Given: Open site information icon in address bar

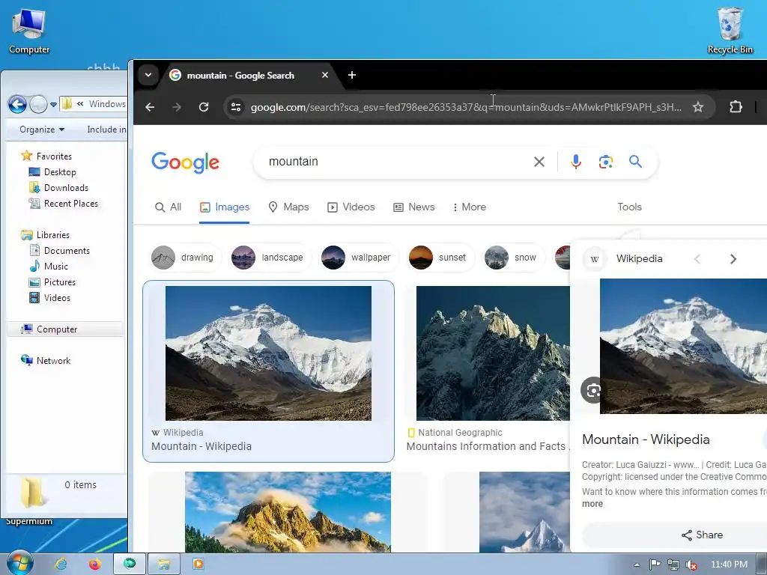Looking at the screenshot, I should [x=236, y=107].
